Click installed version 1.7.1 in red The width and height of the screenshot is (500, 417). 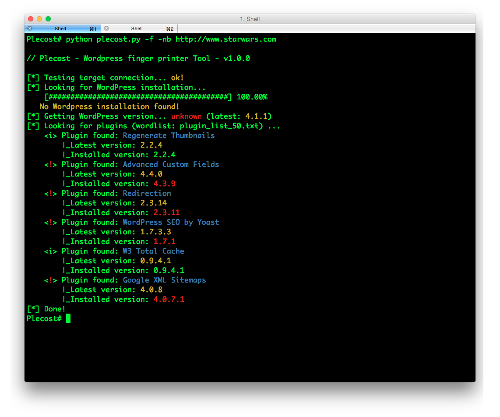[164, 241]
